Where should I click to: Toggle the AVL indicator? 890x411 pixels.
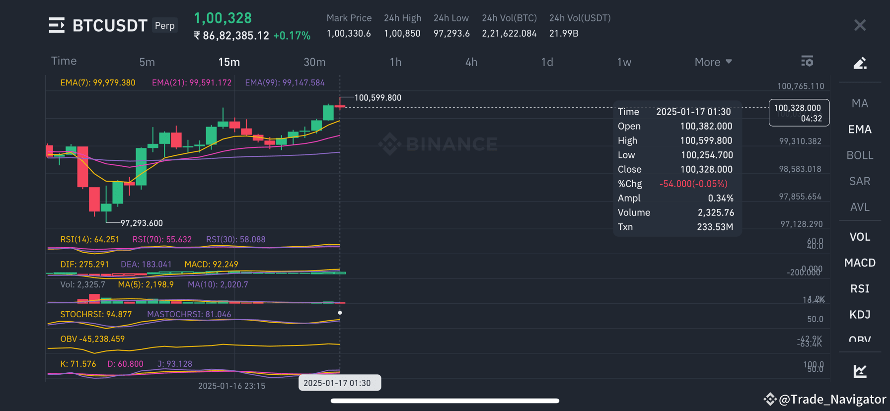click(860, 207)
